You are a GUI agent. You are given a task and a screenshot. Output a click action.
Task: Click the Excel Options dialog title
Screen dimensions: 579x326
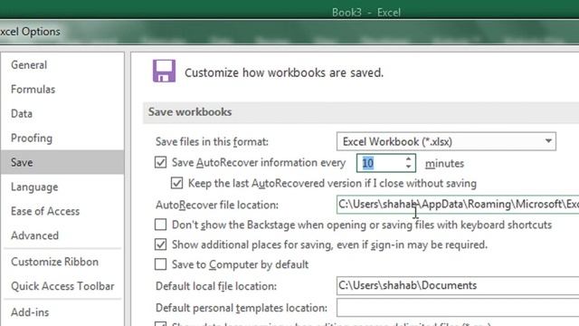30,32
